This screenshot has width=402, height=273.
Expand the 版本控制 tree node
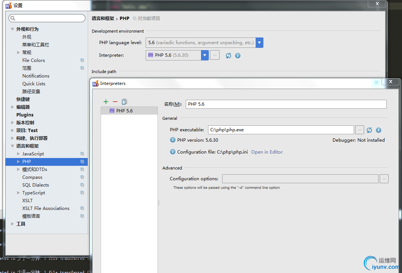[x=12, y=122]
